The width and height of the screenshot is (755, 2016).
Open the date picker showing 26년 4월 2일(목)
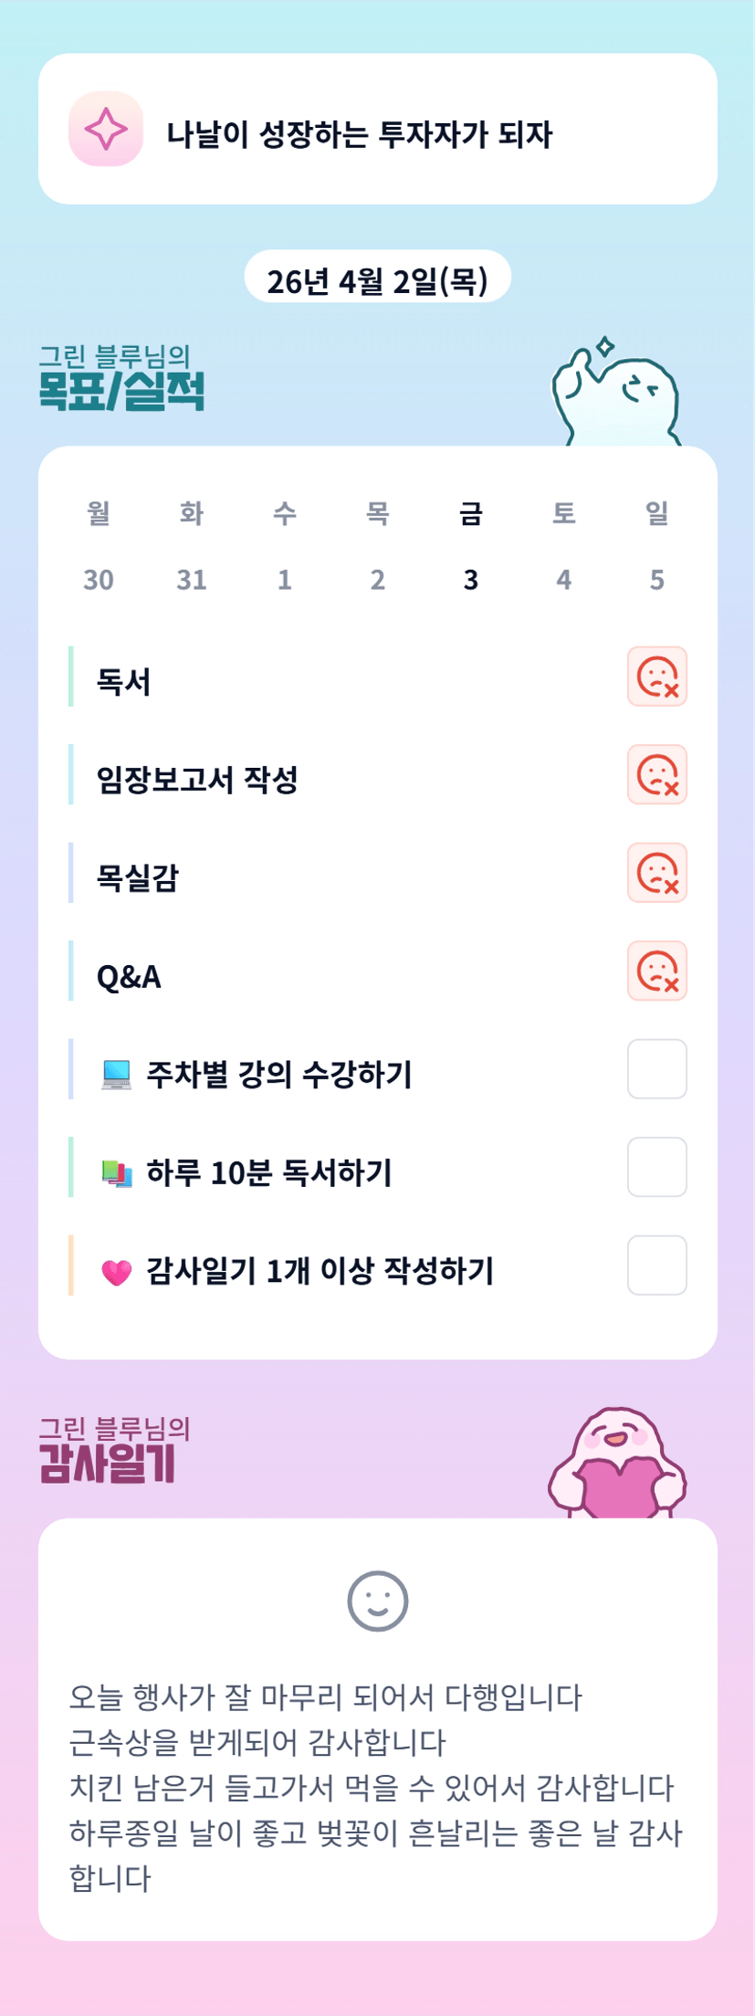(x=377, y=278)
